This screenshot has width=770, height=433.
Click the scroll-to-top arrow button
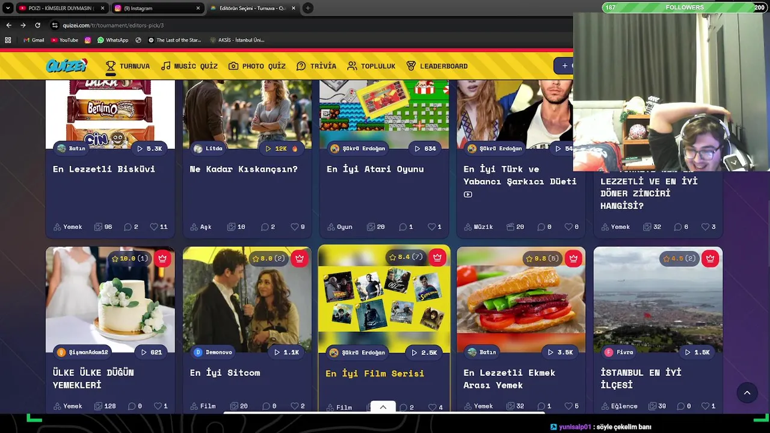[747, 393]
